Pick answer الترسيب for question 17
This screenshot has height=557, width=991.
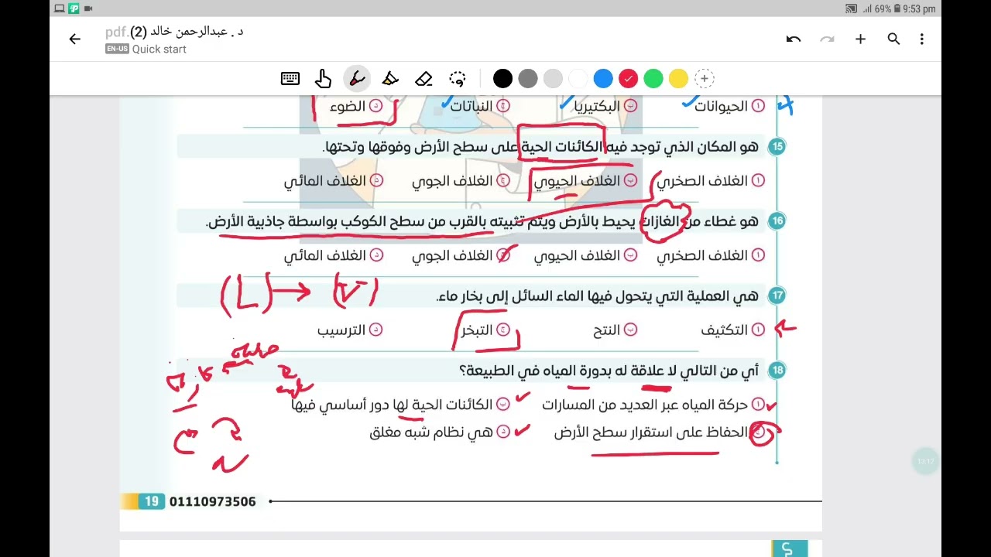coord(350,330)
